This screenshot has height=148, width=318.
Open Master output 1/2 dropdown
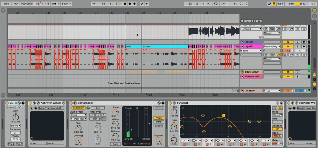pos(272,91)
